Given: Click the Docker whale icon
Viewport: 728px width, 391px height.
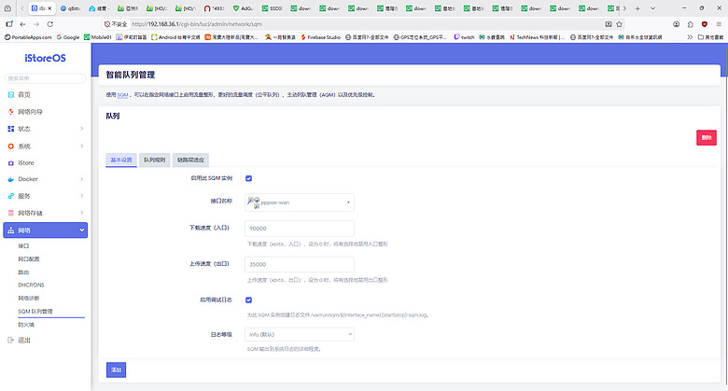Looking at the screenshot, I should tap(10, 179).
